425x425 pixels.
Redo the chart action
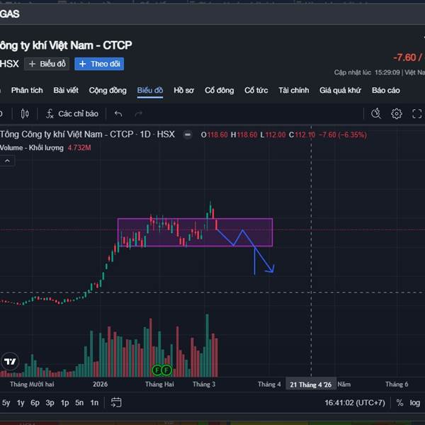pos(139,114)
